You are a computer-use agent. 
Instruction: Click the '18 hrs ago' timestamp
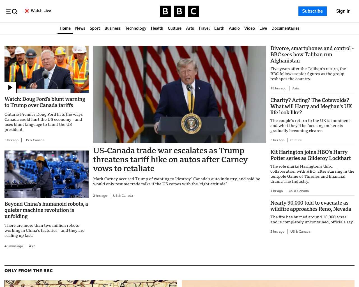coord(278,88)
